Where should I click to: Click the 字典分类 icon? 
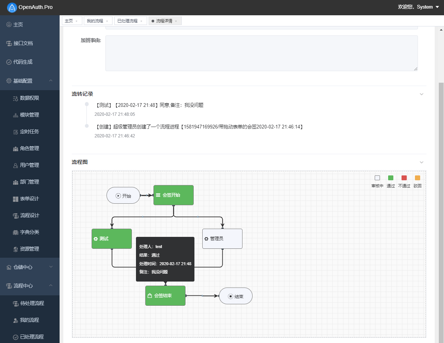pyautogui.click(x=16, y=232)
